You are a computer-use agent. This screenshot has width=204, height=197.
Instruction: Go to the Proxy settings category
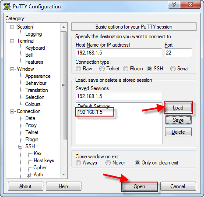point(31,125)
